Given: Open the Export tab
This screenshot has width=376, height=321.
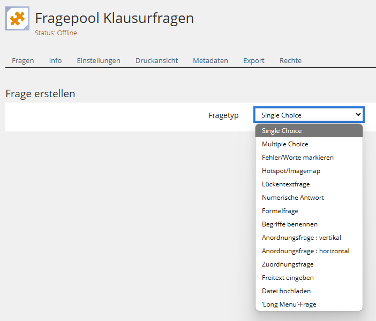Looking at the screenshot, I should [x=254, y=61].
